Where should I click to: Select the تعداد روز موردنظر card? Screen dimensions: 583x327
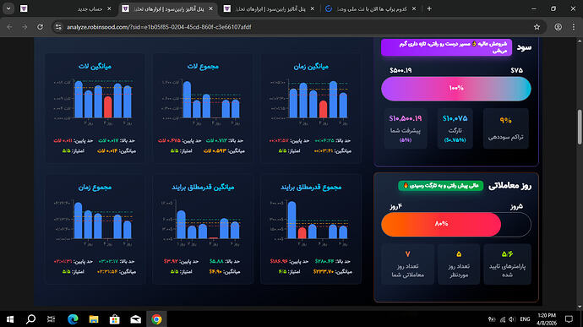click(x=459, y=264)
